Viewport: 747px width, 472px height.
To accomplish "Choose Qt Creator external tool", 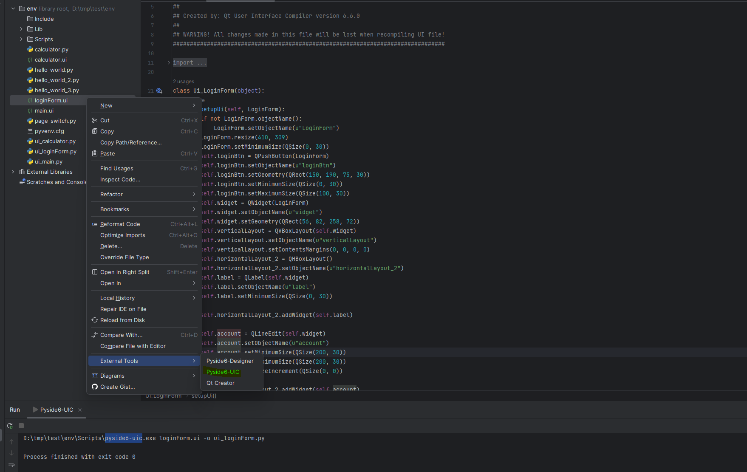I will coord(232,383).
